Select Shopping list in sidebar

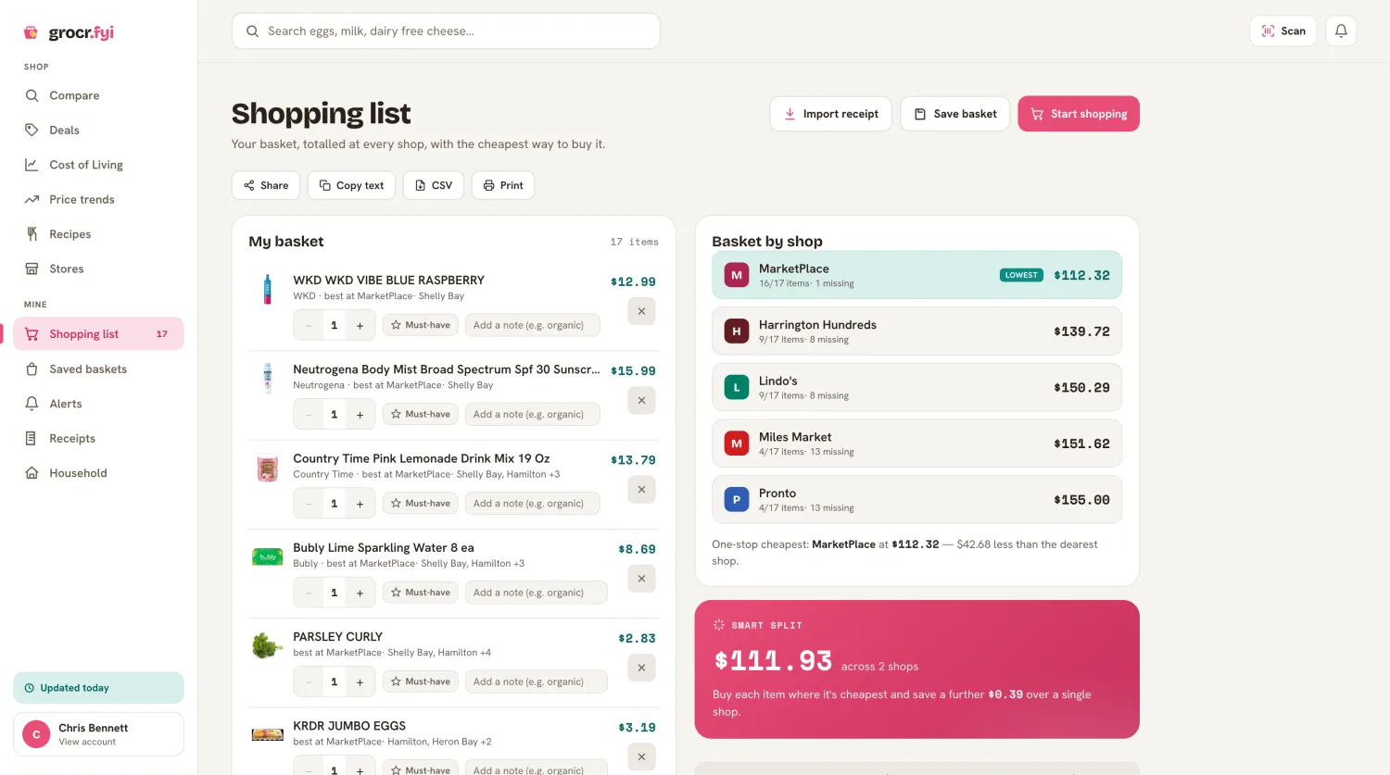98,334
